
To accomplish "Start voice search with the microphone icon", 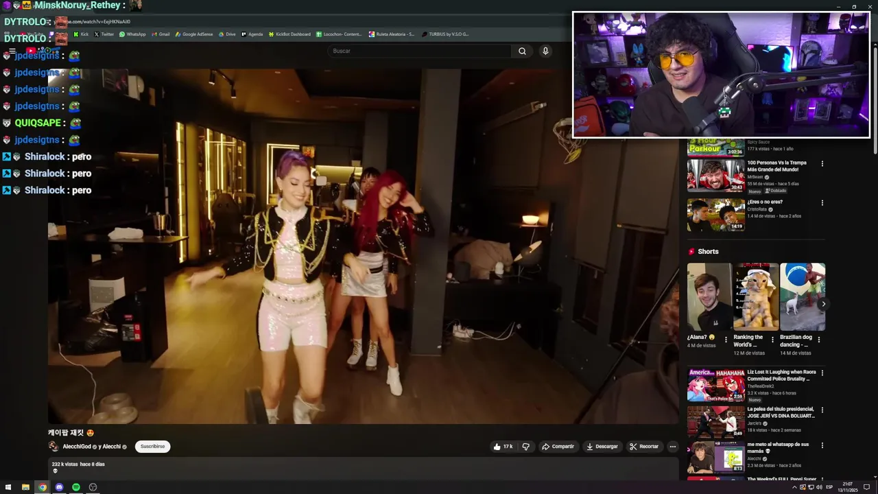I will click(545, 51).
